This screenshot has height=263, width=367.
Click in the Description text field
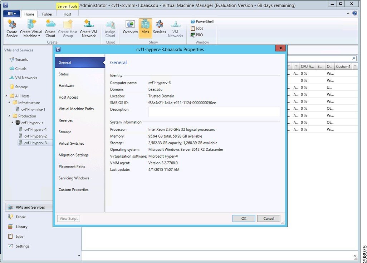tap(214, 112)
